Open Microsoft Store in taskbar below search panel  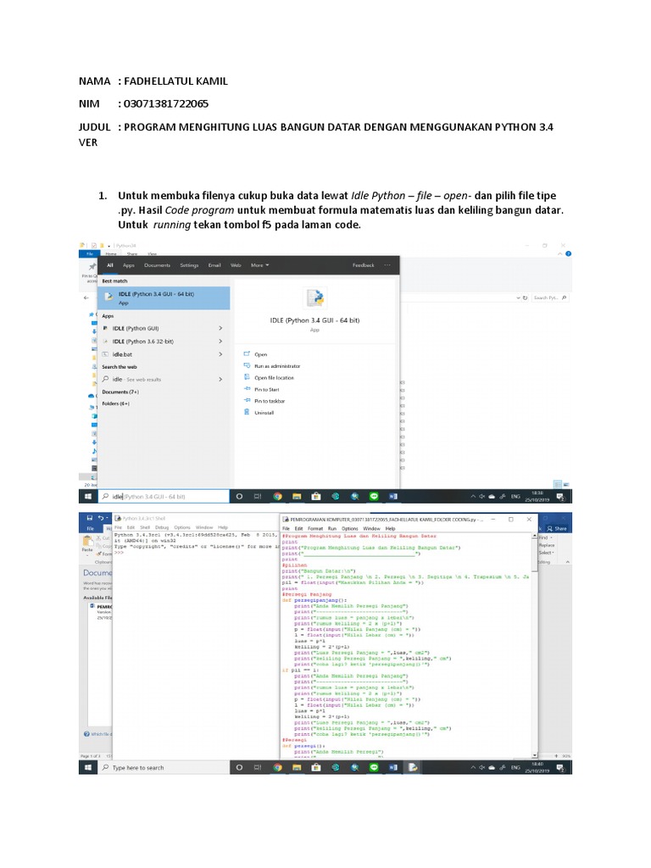tap(316, 497)
